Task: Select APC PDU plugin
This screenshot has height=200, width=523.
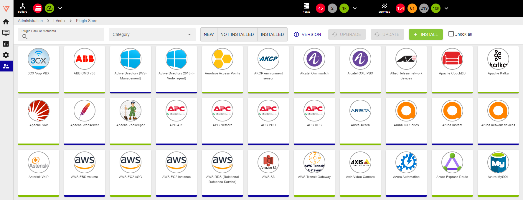Action: [268, 121]
